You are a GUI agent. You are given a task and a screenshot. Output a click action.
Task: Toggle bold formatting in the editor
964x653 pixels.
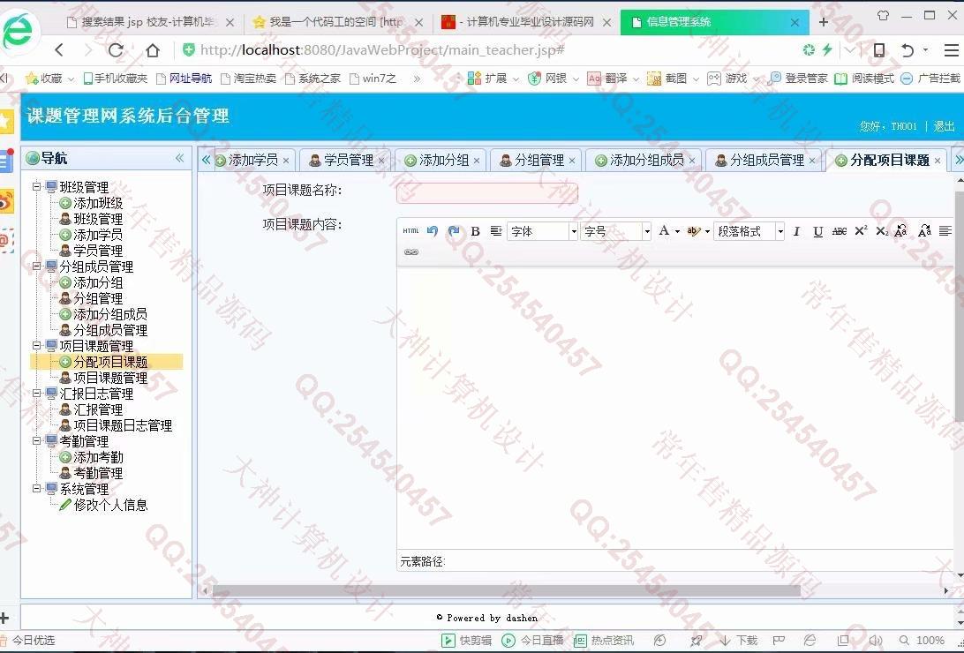pyautogui.click(x=475, y=231)
